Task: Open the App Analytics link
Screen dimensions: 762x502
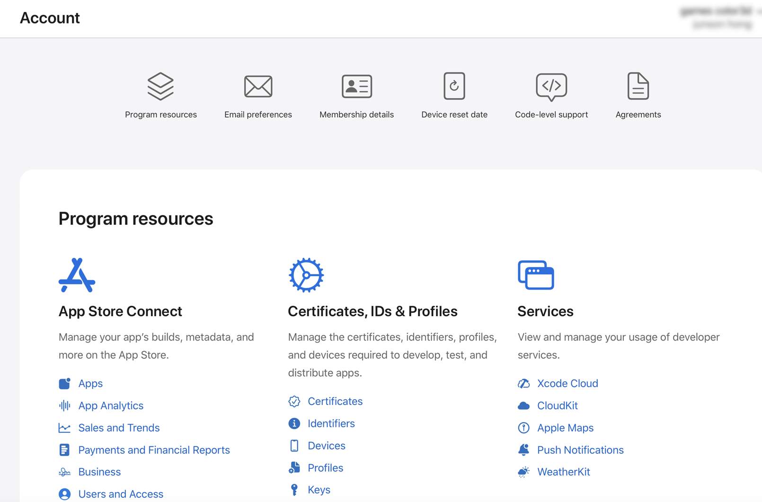Action: (x=111, y=405)
